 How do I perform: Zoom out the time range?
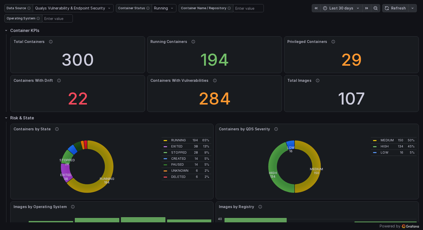(x=376, y=8)
